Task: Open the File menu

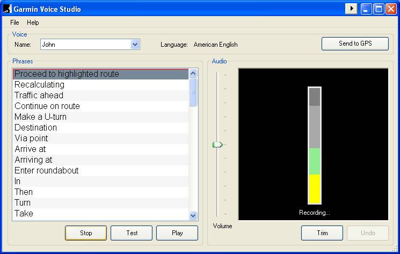Action: [x=14, y=23]
